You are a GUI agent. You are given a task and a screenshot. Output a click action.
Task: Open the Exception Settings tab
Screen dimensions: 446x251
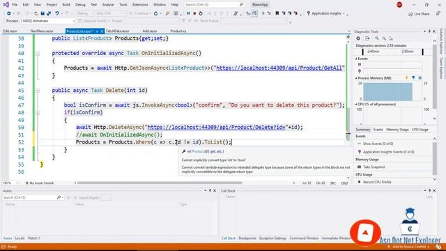[x=272, y=238]
